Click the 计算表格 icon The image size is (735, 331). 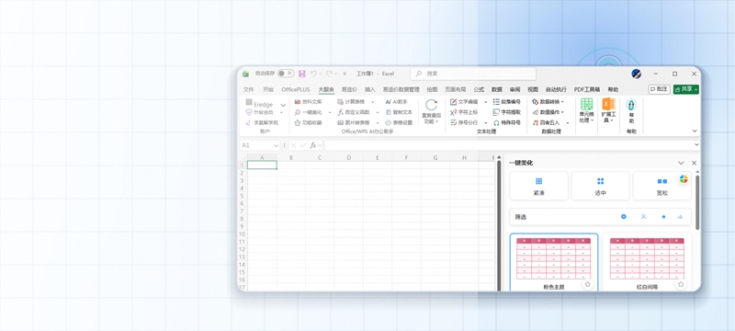(x=340, y=102)
